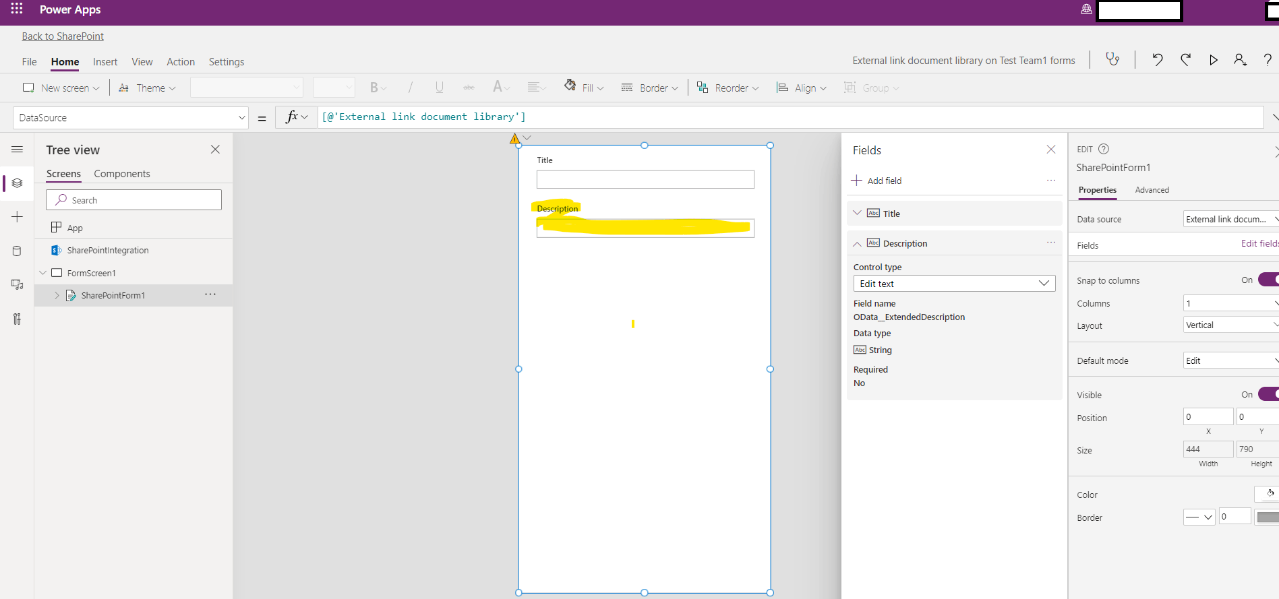Open Help question mark icon
This screenshot has width=1279, height=599.
(1268, 60)
